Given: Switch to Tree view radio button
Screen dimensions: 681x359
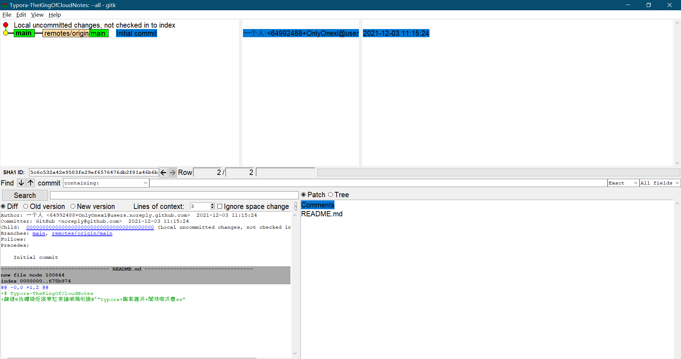Looking at the screenshot, I should pyautogui.click(x=331, y=195).
